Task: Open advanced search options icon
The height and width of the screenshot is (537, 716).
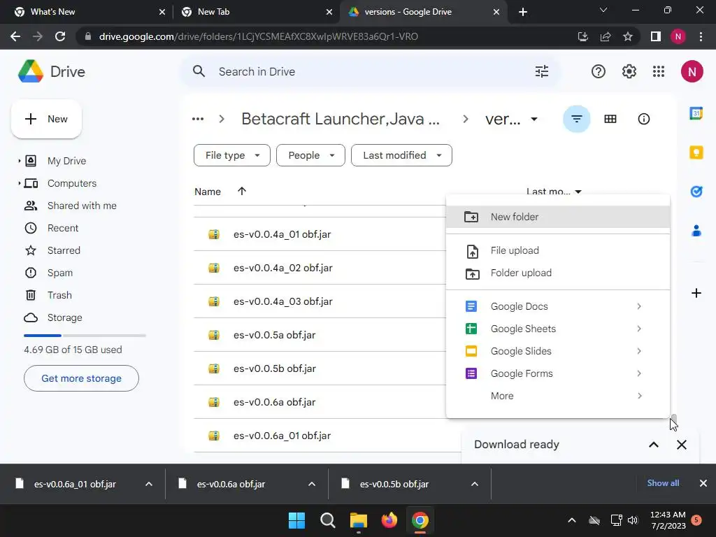Action: (542, 72)
